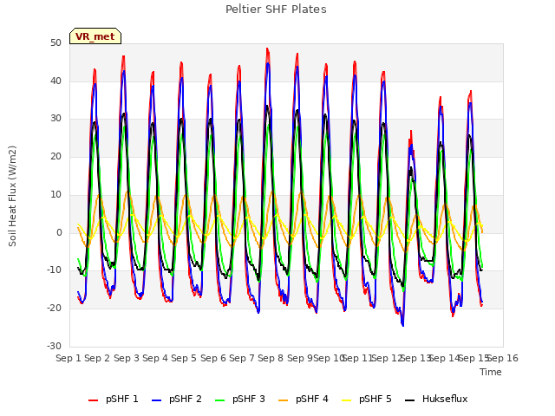Click the Sep 5 x-axis tick label
This screenshot has width=555, height=416.
pos(184,358)
